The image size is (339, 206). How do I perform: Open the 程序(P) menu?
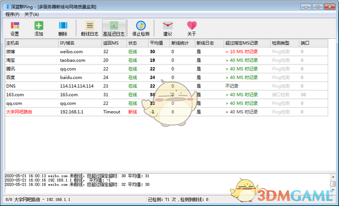(x=12, y=15)
